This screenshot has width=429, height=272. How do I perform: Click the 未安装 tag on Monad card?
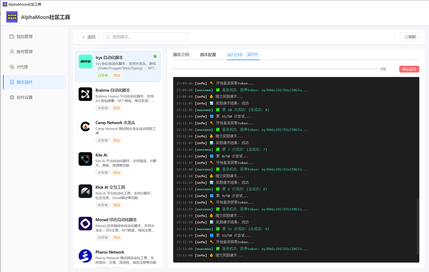point(103,237)
